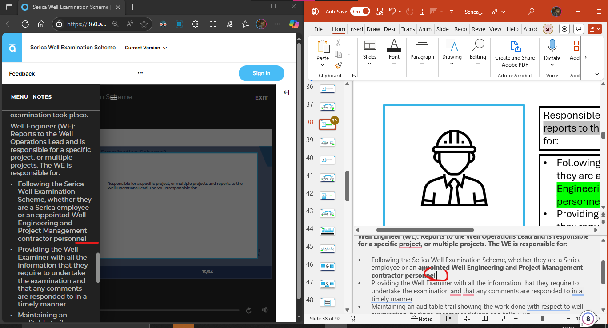Screen dimensions: 608x328
Task: Open the Draw ribbon tab
Action: [373, 29]
